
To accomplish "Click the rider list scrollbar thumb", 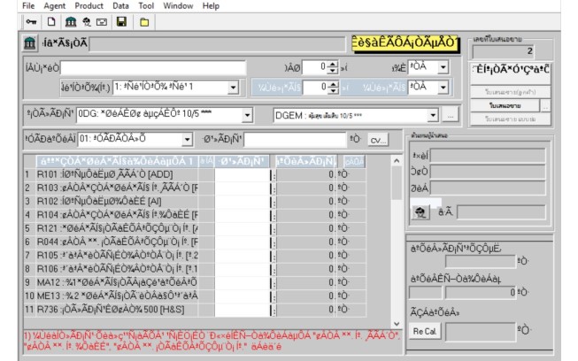I will (x=397, y=183).
